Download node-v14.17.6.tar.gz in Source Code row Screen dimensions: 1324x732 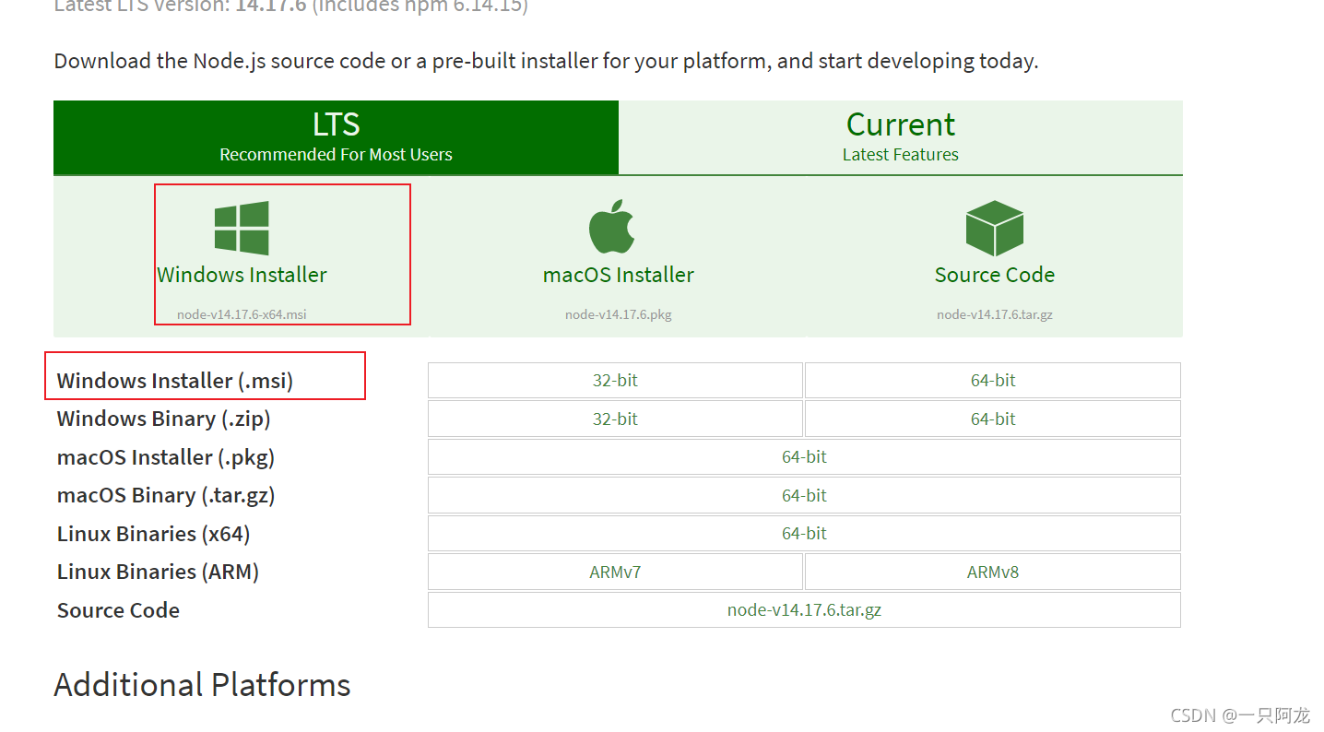point(804,609)
